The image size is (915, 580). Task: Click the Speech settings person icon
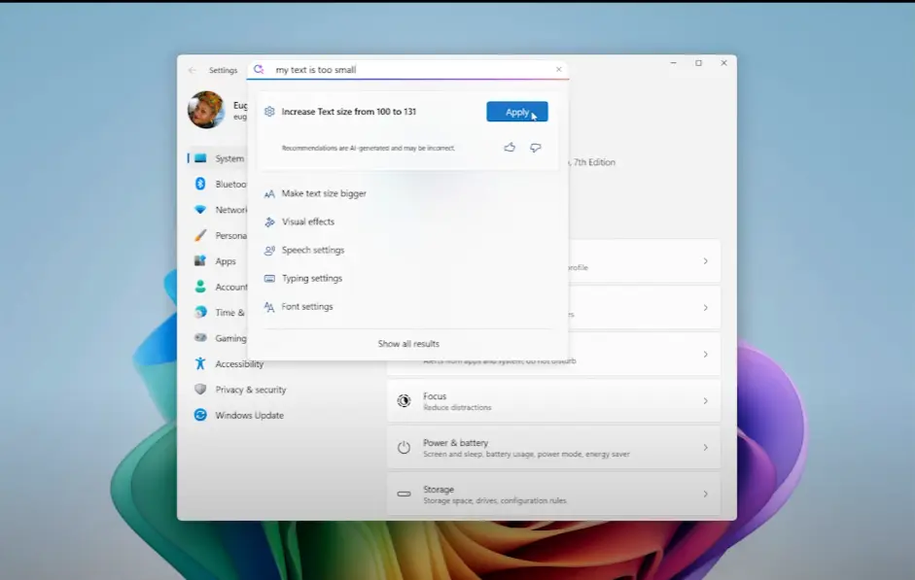click(269, 250)
